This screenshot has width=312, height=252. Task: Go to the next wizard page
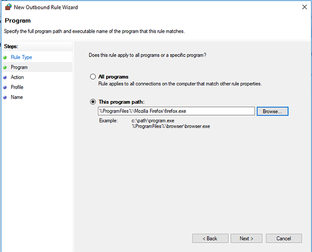click(x=246, y=239)
